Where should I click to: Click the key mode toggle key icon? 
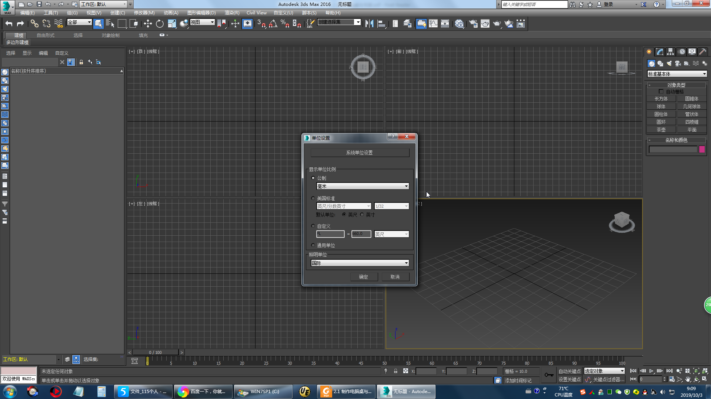pos(549,375)
